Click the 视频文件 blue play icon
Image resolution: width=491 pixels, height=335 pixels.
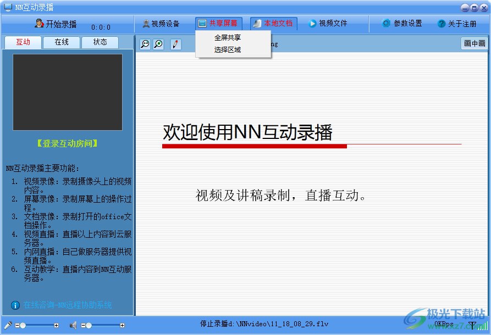pyautogui.click(x=312, y=24)
